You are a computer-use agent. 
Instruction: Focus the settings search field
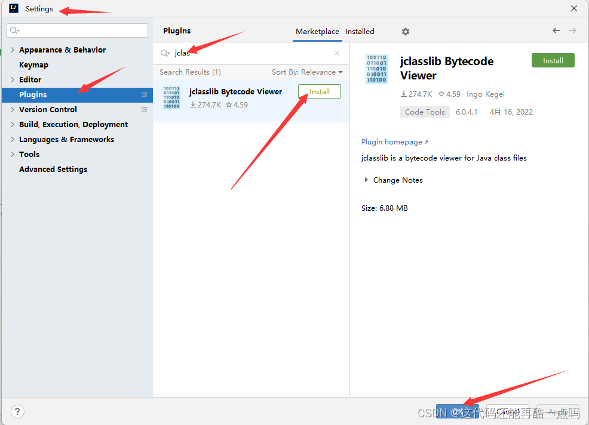click(78, 30)
